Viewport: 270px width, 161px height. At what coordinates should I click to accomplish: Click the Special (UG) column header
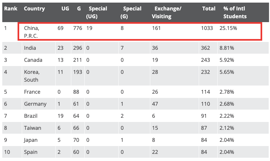tap(98, 12)
